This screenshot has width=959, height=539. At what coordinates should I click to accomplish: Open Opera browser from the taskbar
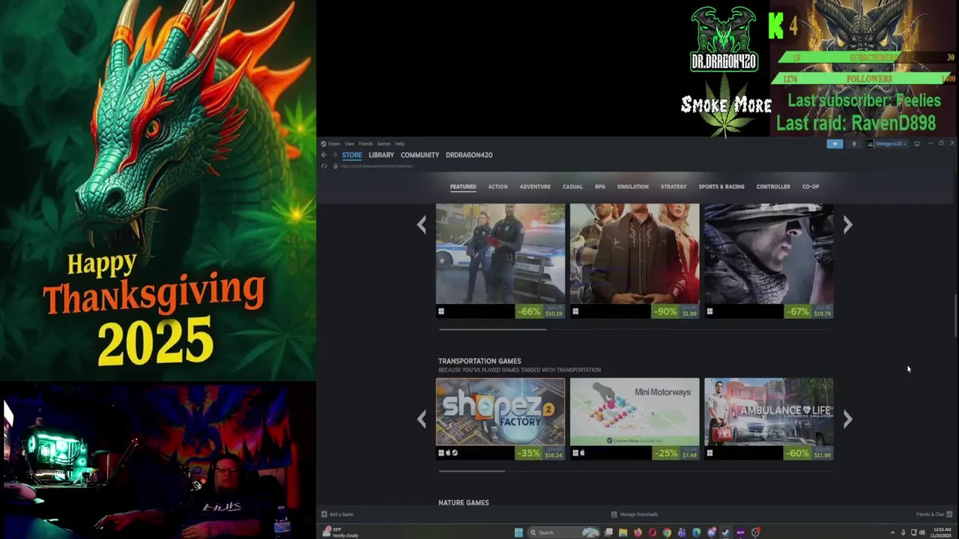(653, 532)
